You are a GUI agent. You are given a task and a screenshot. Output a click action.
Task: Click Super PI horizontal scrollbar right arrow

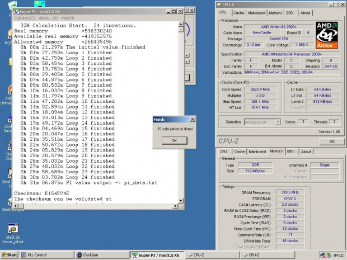point(175,206)
